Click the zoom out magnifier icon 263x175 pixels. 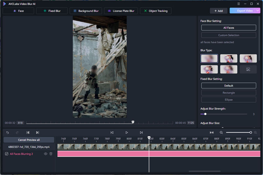point(221,133)
